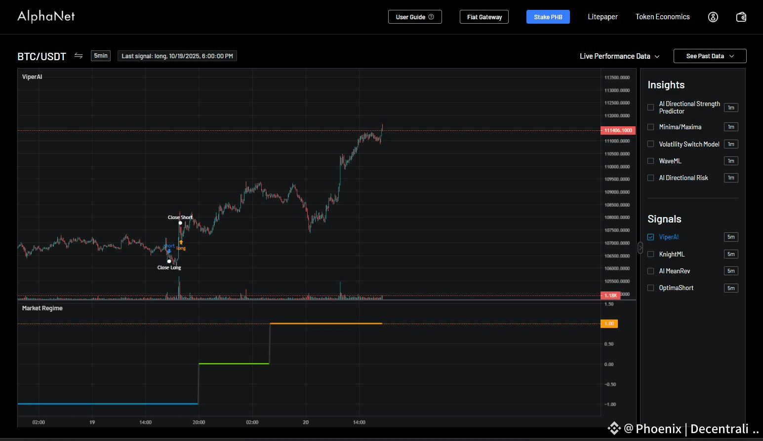Tick the AI MeanRev checkbox

(x=650, y=271)
